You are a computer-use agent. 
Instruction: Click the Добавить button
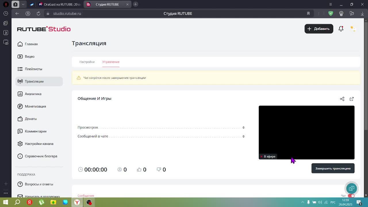click(319, 29)
